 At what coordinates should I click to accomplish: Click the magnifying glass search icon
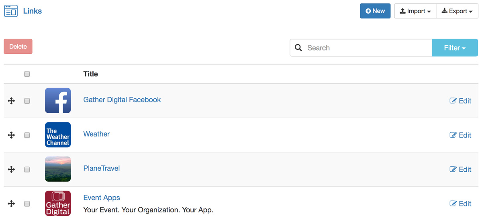[x=298, y=48]
